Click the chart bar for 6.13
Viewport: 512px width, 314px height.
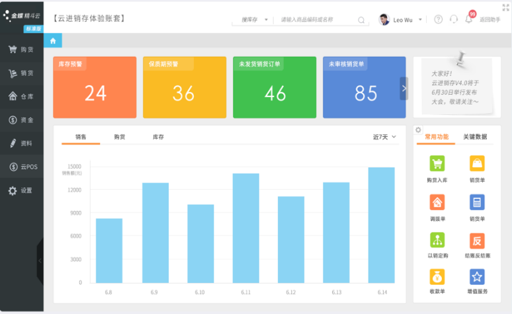point(336,233)
